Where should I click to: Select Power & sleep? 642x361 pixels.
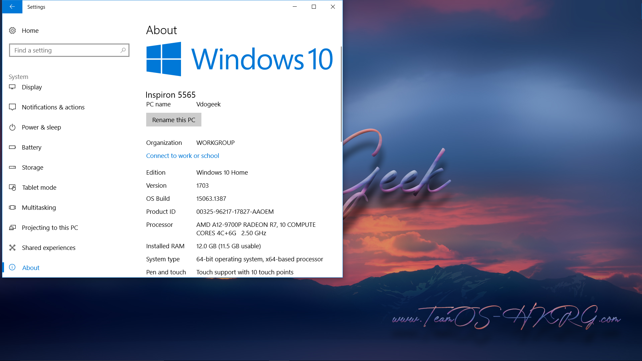coord(41,127)
